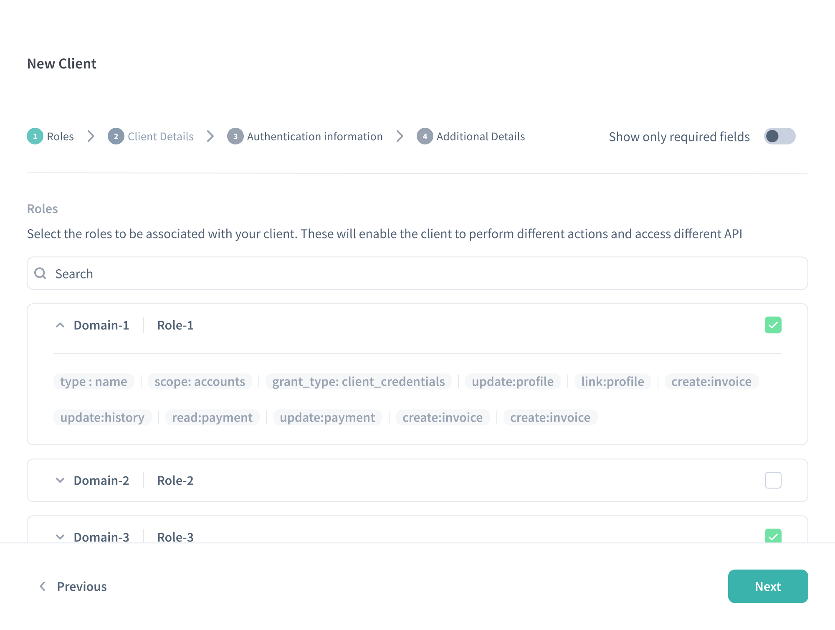Click the Next button

768,587
